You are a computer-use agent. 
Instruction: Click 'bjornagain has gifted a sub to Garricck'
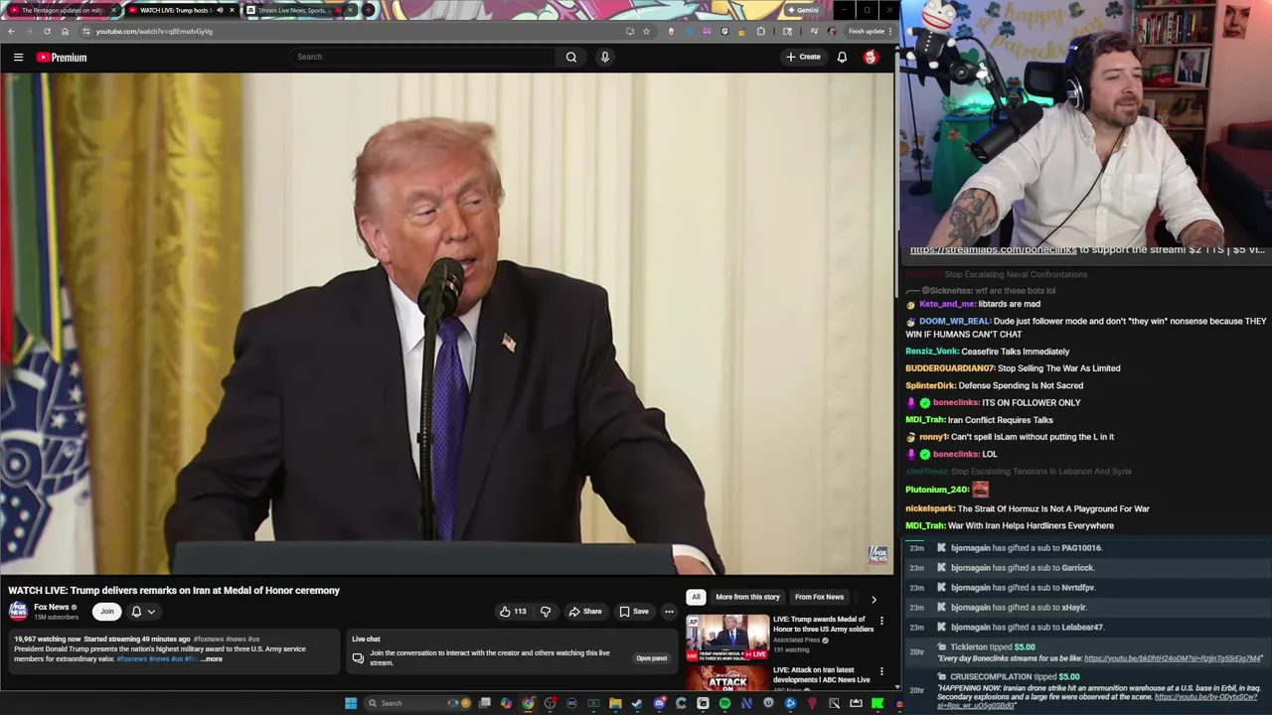1022,568
